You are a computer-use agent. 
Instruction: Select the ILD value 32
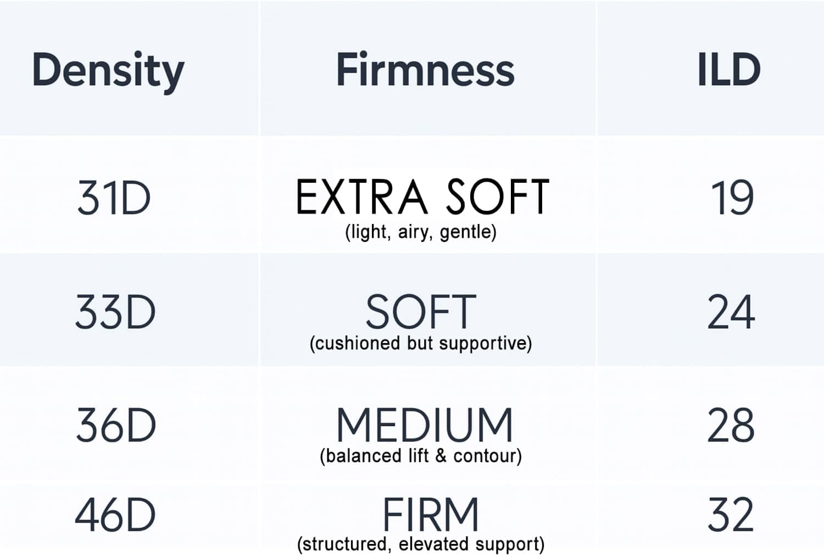coord(731,515)
